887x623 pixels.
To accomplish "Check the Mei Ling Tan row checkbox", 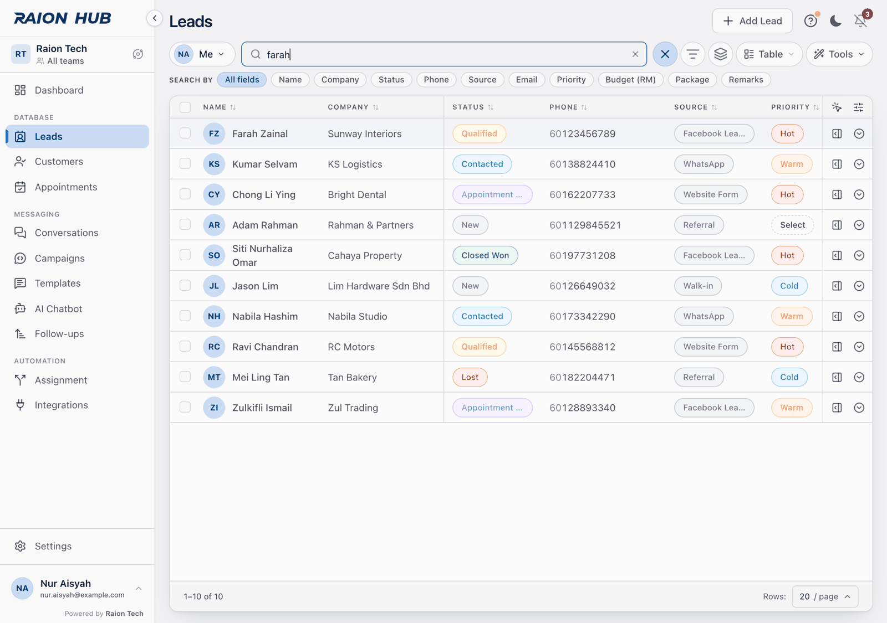I will pyautogui.click(x=185, y=377).
